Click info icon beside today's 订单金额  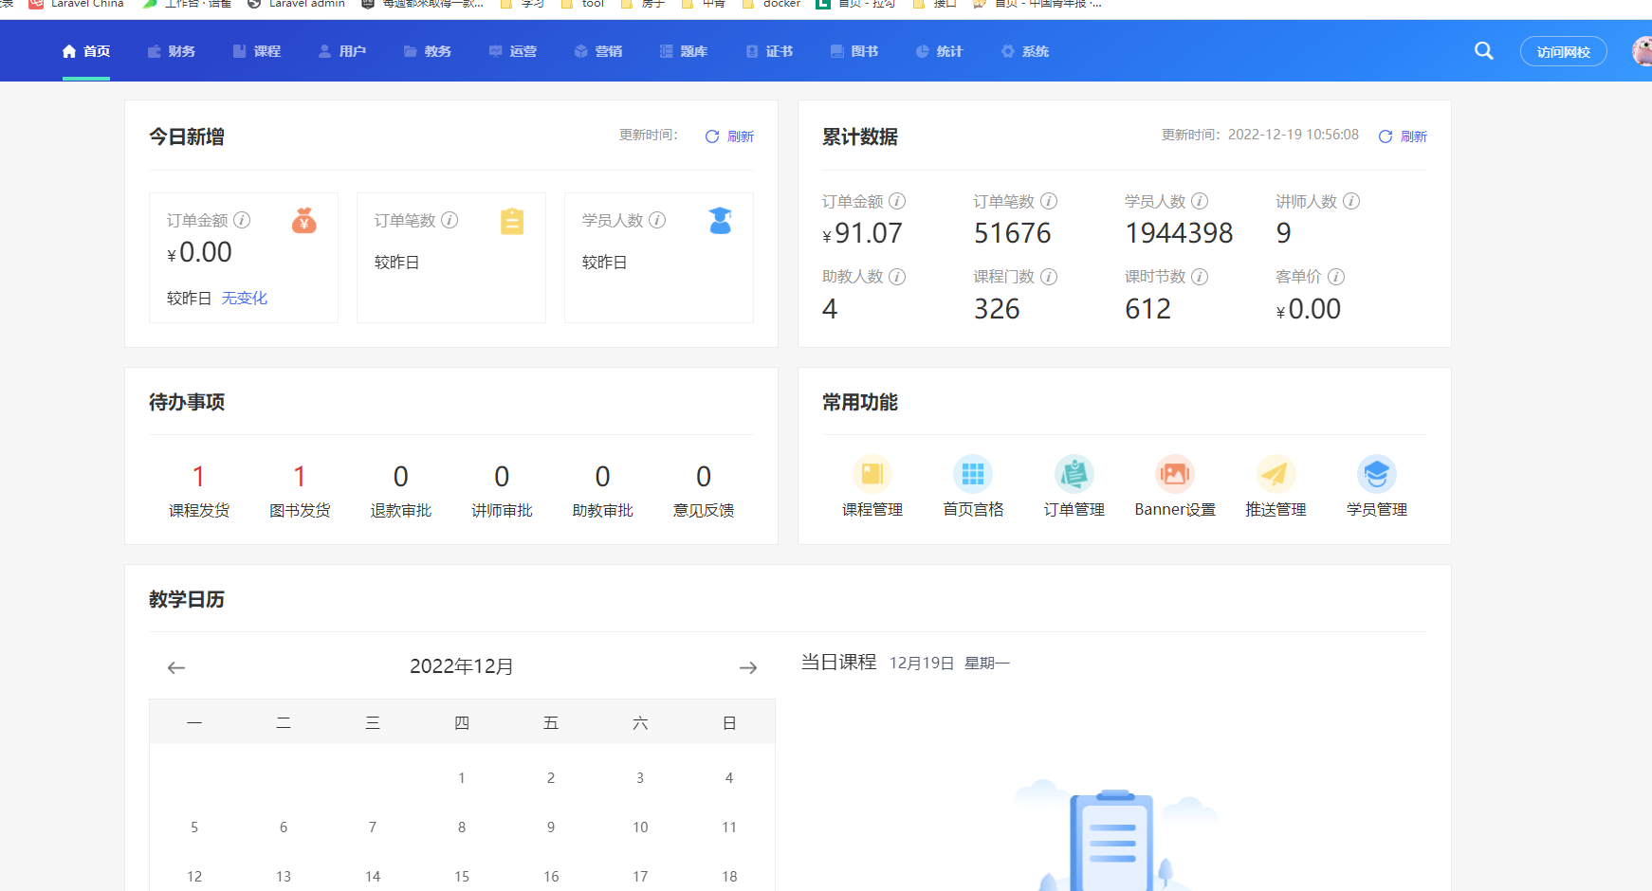point(242,220)
